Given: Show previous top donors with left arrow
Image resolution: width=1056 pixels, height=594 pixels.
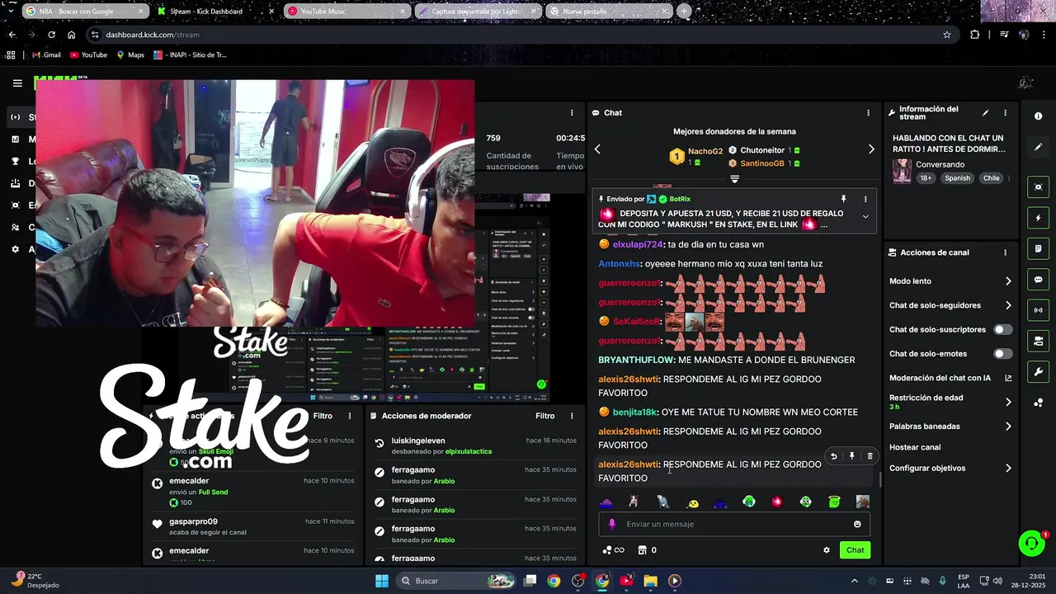Looking at the screenshot, I should (x=597, y=149).
